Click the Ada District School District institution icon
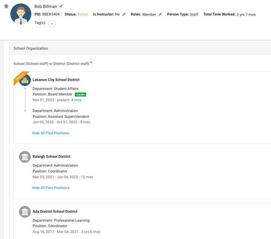Image resolution: width=271 pixels, height=239 pixels. [25, 212]
